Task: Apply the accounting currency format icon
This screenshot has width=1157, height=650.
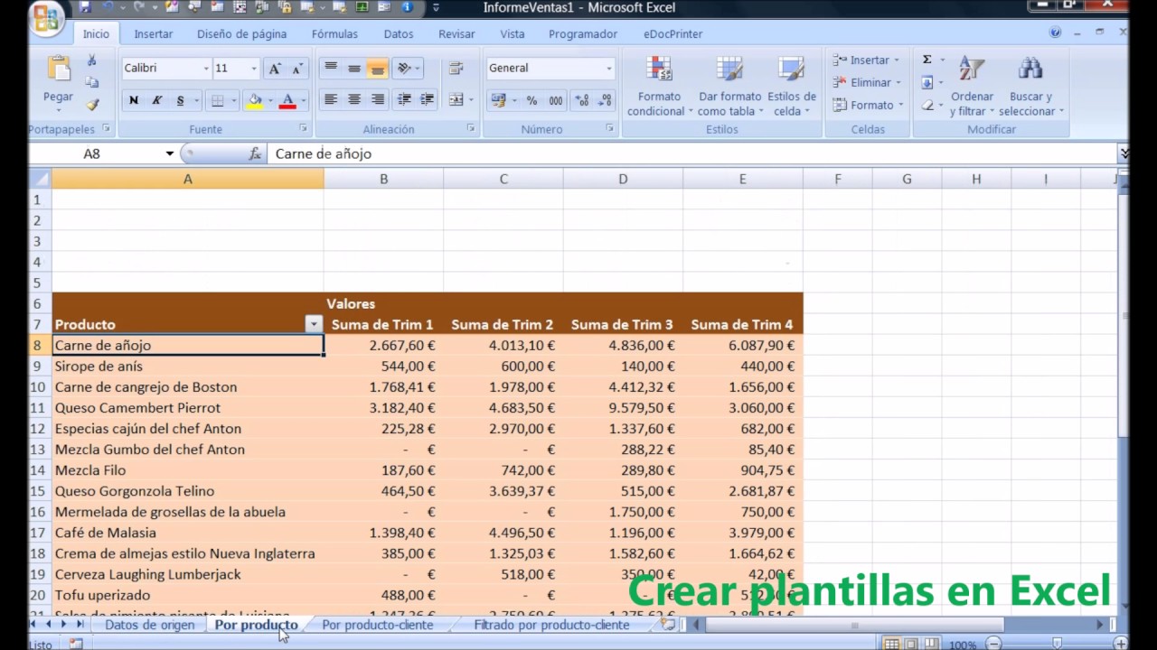Action: click(498, 100)
